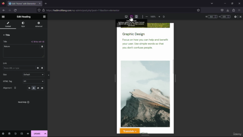The width and height of the screenshot is (243, 137).
Task: Preview changes with the eye icon
Action: (x=28, y=134)
